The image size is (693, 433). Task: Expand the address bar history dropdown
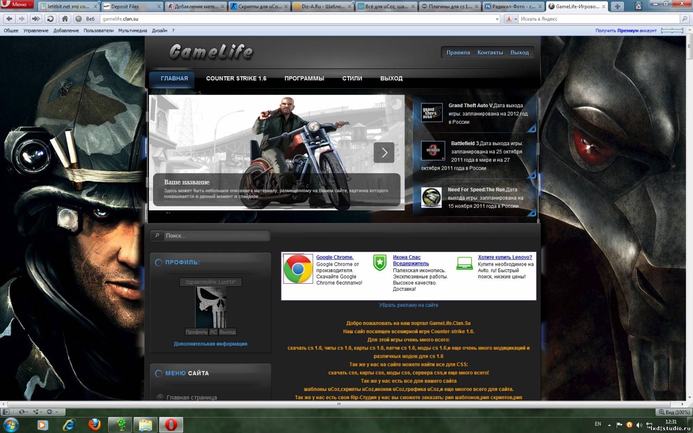[497, 19]
